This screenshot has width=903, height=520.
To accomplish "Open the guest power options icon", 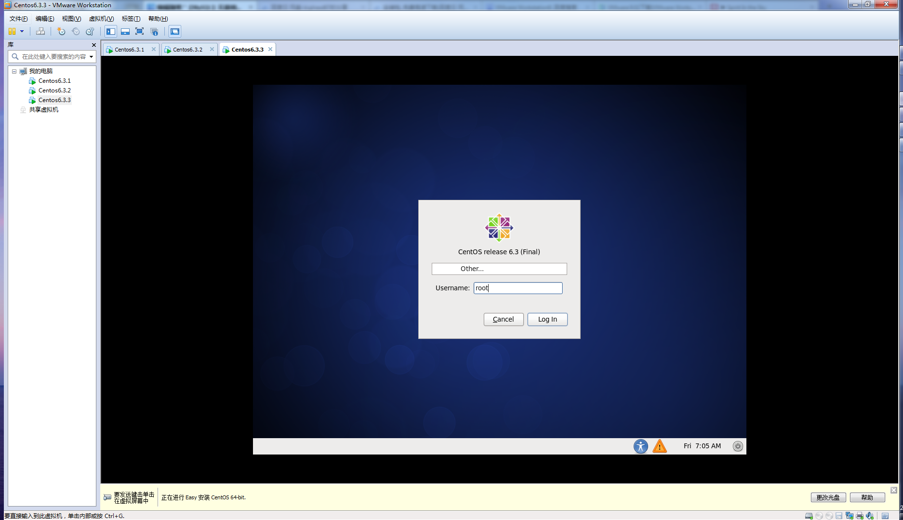I will point(738,446).
